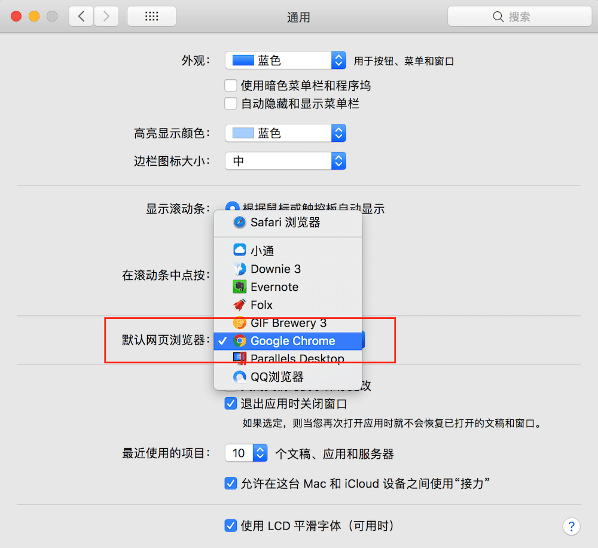Click the Downnie 3 app icon
The width and height of the screenshot is (598, 548).
pos(240,269)
